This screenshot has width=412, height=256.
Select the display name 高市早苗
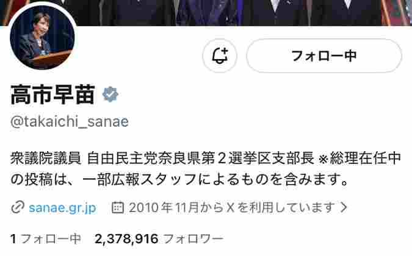pyautogui.click(x=52, y=94)
